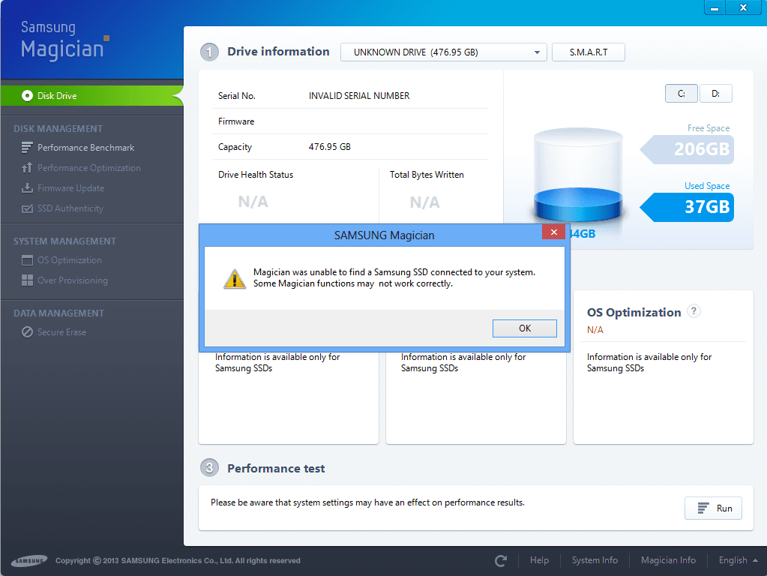Click the Performance test heading

276,469
